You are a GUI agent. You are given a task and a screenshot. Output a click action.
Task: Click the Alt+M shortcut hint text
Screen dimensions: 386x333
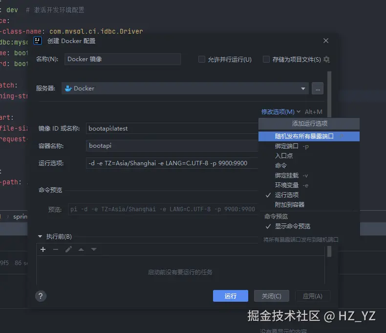tap(313, 112)
